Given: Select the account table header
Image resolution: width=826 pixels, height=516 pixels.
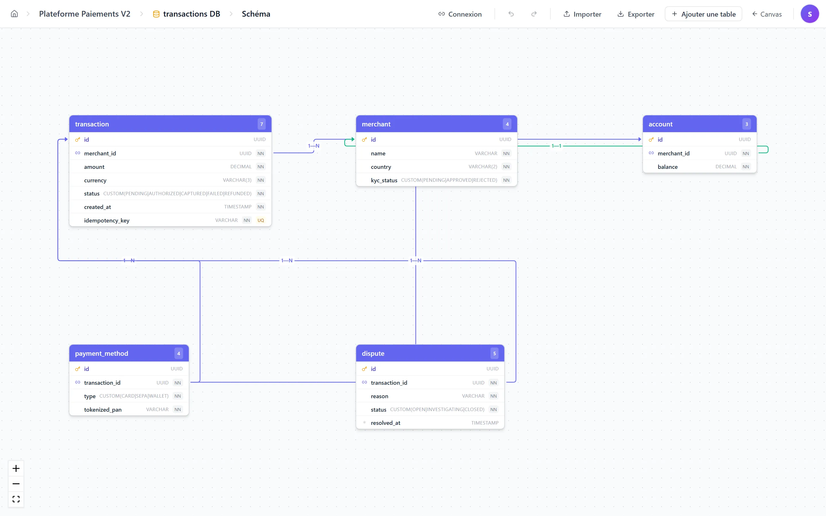Looking at the screenshot, I should pos(699,124).
